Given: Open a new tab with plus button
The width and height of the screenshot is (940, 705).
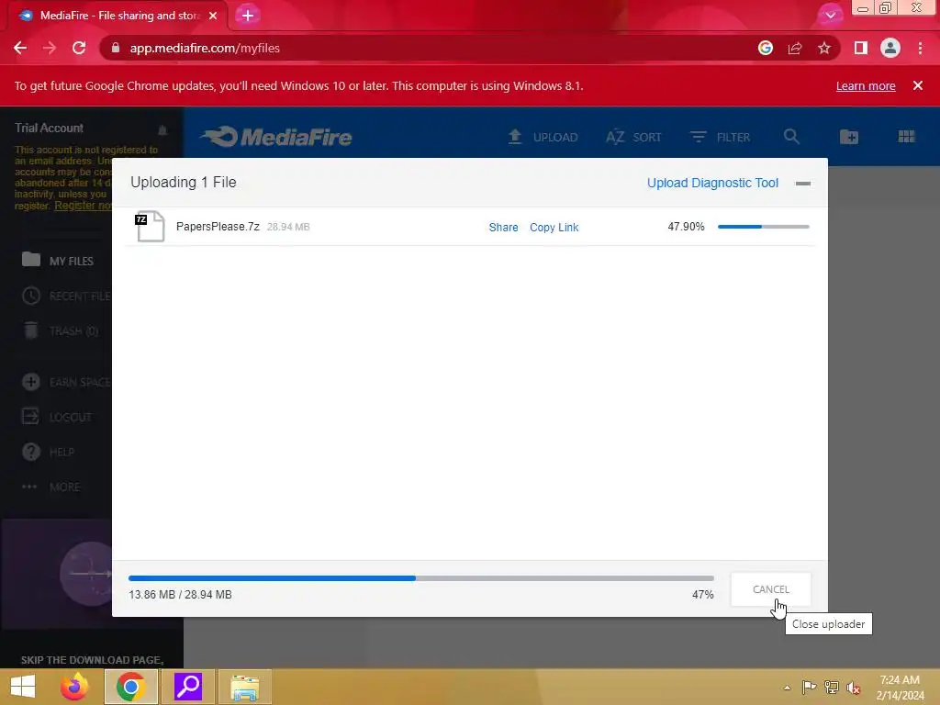Looking at the screenshot, I should click(248, 16).
